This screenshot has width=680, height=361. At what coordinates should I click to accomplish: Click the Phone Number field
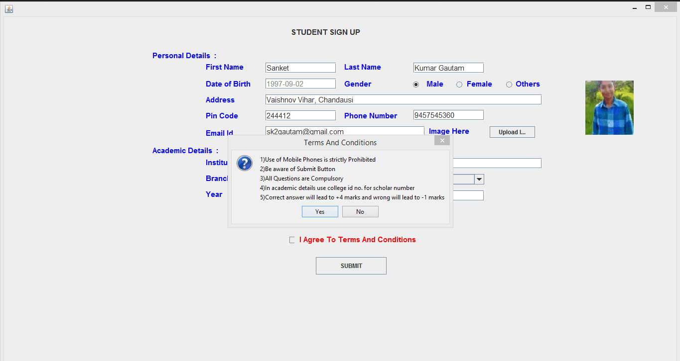click(x=447, y=114)
